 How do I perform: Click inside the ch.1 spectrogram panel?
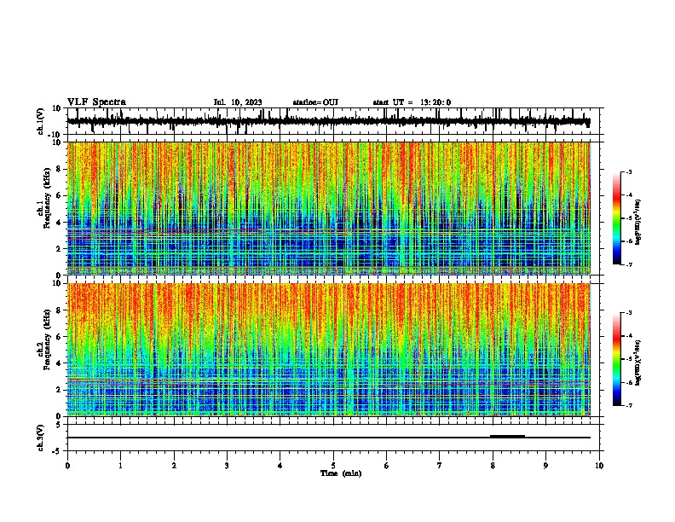pyautogui.click(x=328, y=208)
